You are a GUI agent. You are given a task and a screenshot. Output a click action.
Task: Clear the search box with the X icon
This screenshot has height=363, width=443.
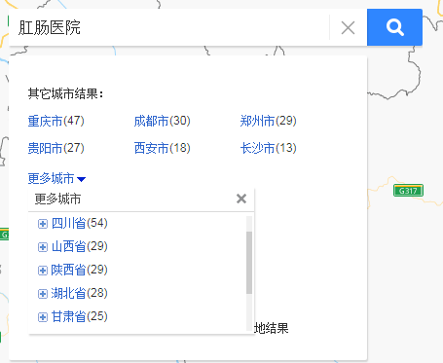click(x=348, y=27)
